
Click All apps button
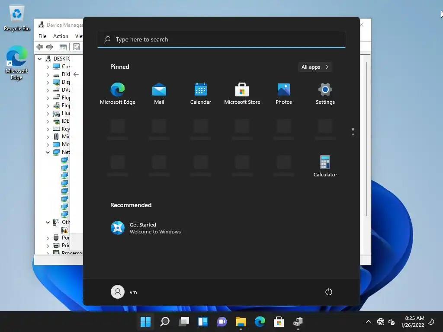[315, 67]
